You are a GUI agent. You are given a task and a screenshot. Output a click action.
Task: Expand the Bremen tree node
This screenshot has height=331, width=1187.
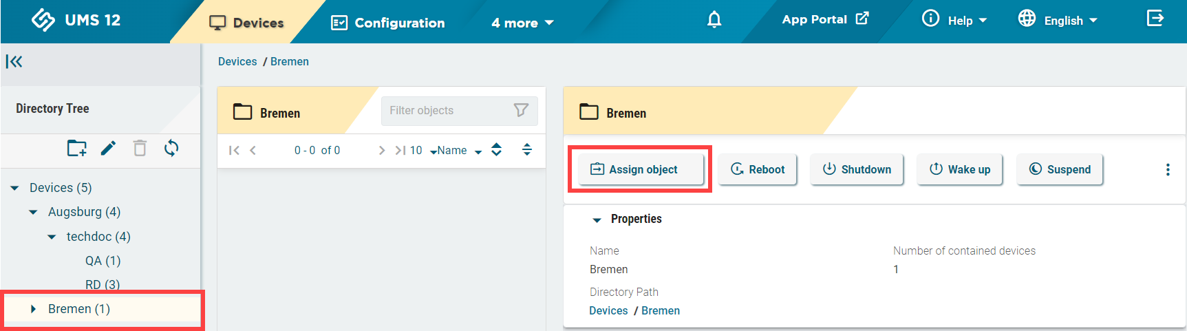tap(33, 309)
